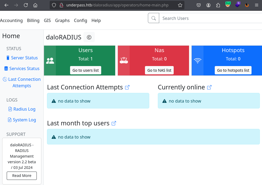Open Server Status link
This screenshot has height=185, width=262.
tap(22, 58)
